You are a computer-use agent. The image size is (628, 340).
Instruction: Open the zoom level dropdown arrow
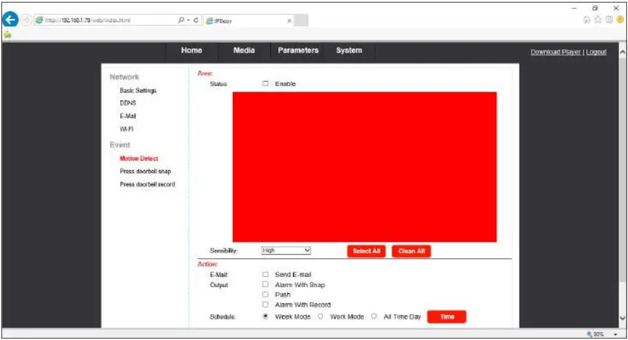pos(616,334)
